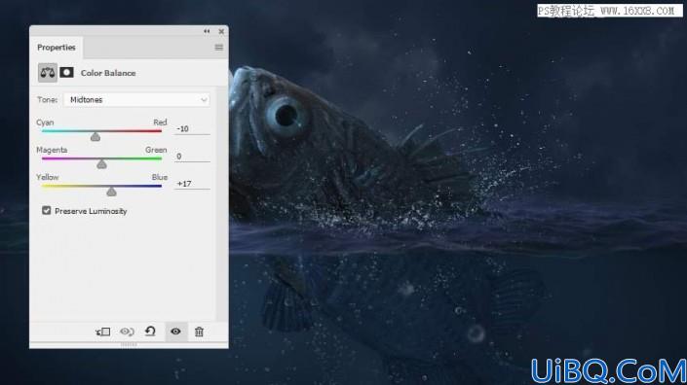Screen dimensions: 687x385
Task: Reset to adjustment defaults icon
Action: tap(150, 332)
